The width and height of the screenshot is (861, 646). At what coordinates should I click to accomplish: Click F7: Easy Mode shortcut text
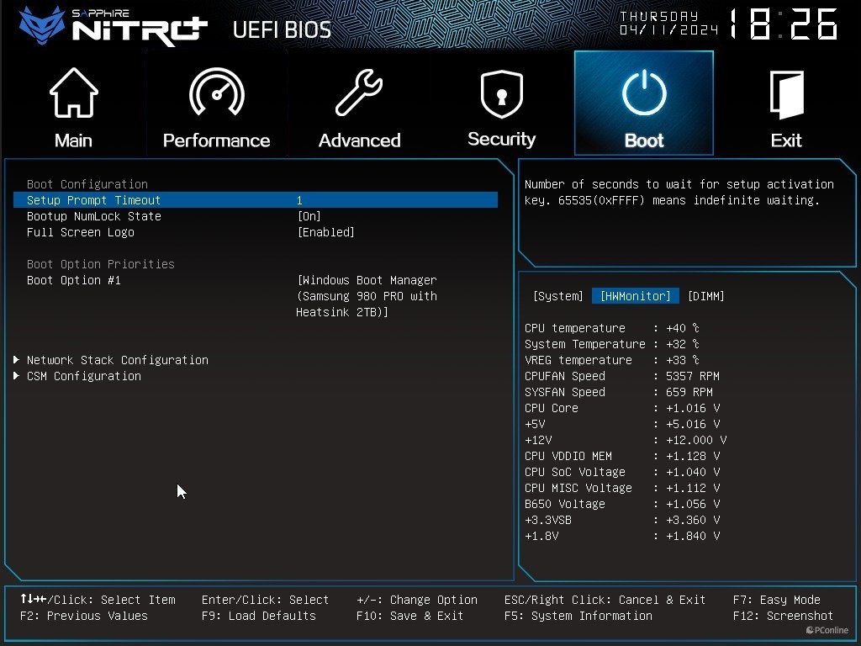click(776, 600)
